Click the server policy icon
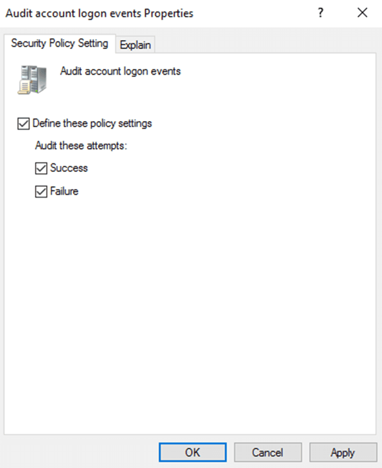This screenshot has height=468, width=382. [32, 80]
